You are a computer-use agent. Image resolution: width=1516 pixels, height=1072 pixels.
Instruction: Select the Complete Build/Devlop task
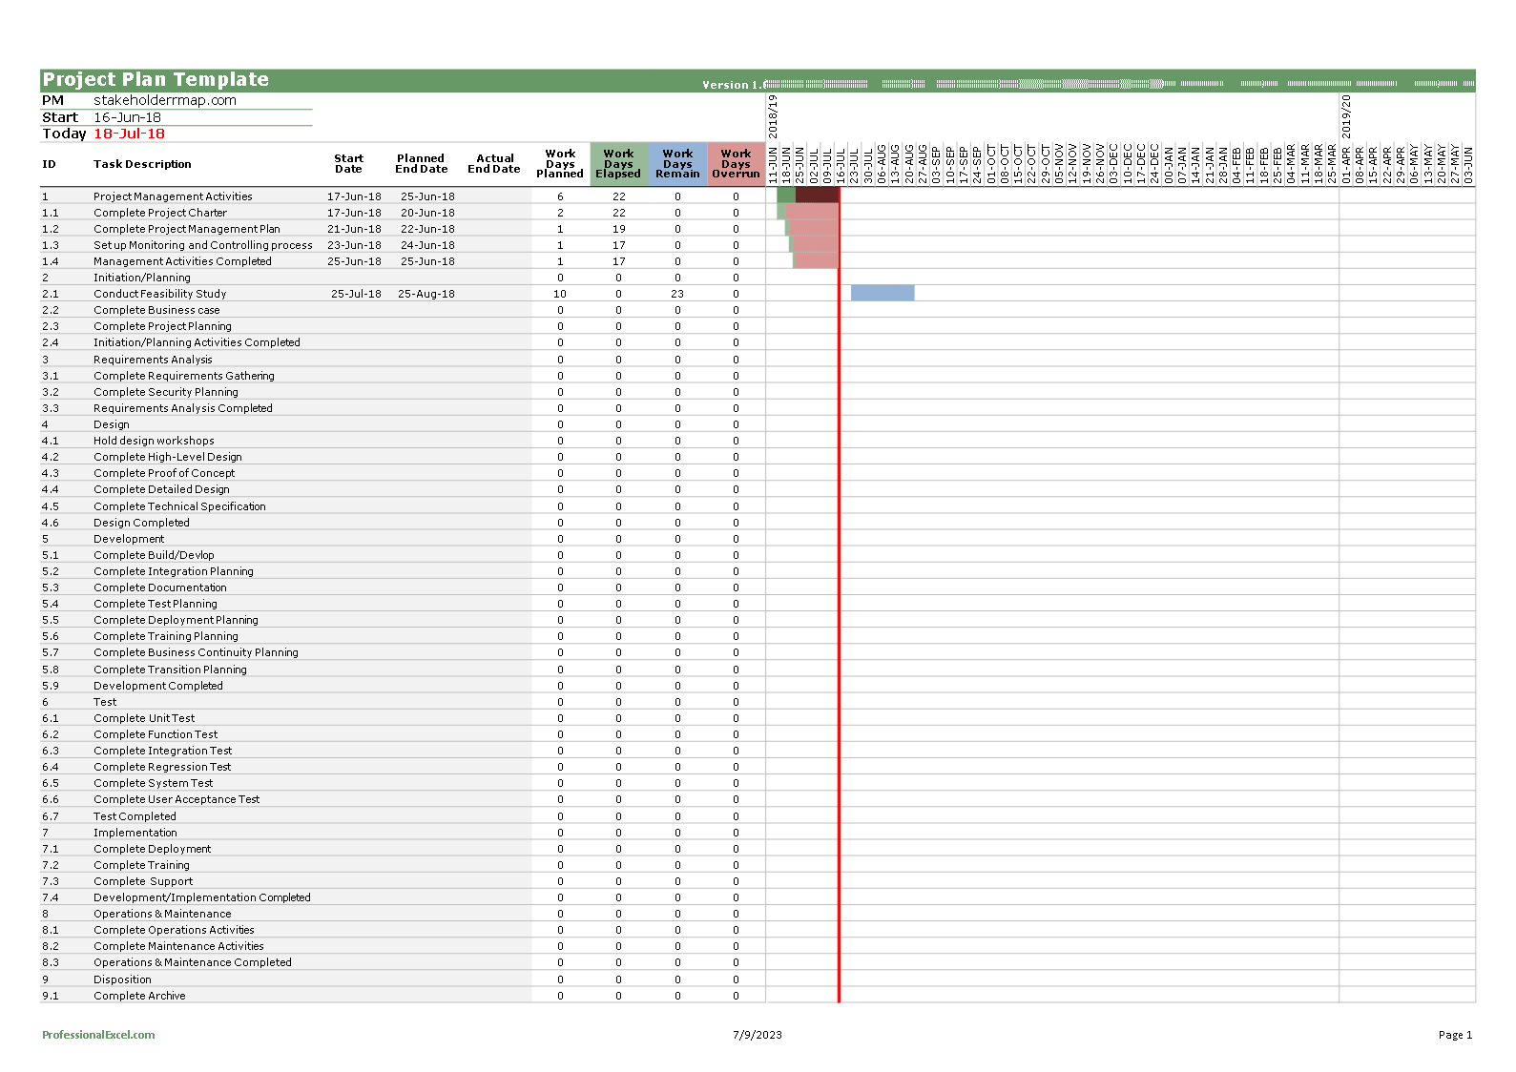click(154, 555)
